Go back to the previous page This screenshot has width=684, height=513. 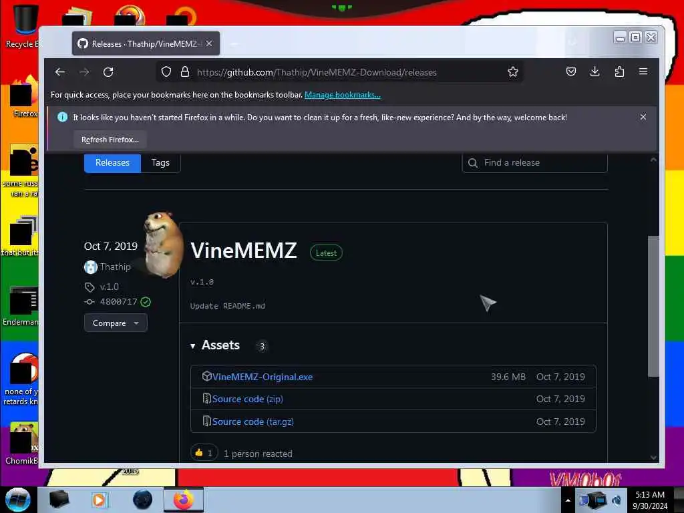click(59, 72)
